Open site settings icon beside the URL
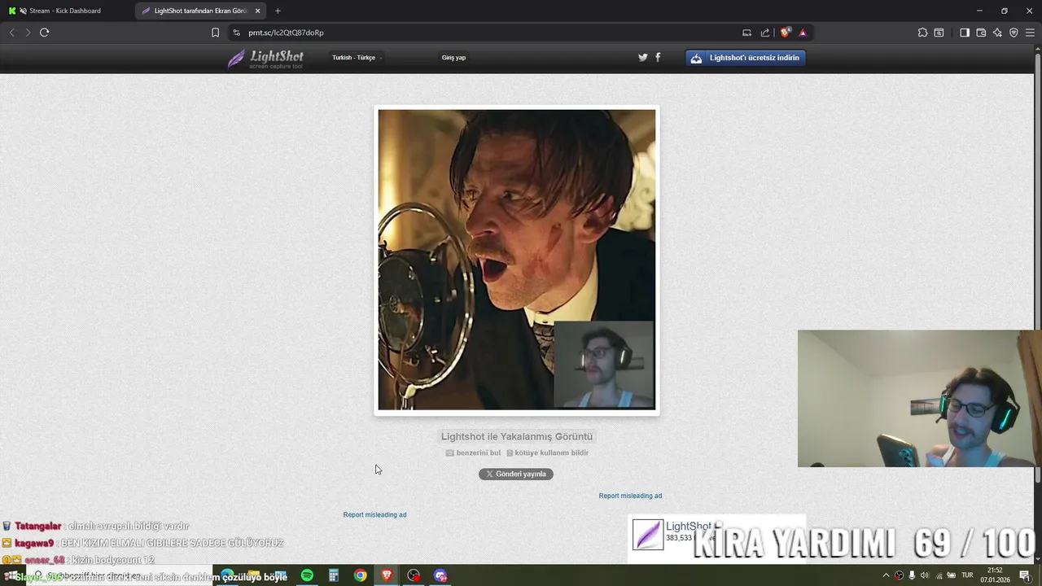 click(x=236, y=33)
